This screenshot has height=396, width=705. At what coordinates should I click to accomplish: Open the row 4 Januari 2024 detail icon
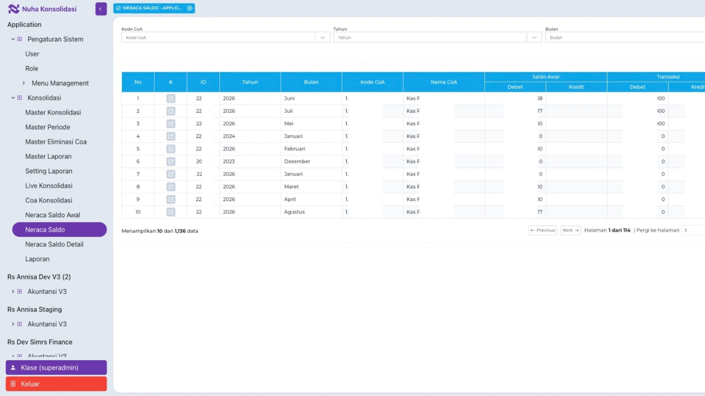171,136
